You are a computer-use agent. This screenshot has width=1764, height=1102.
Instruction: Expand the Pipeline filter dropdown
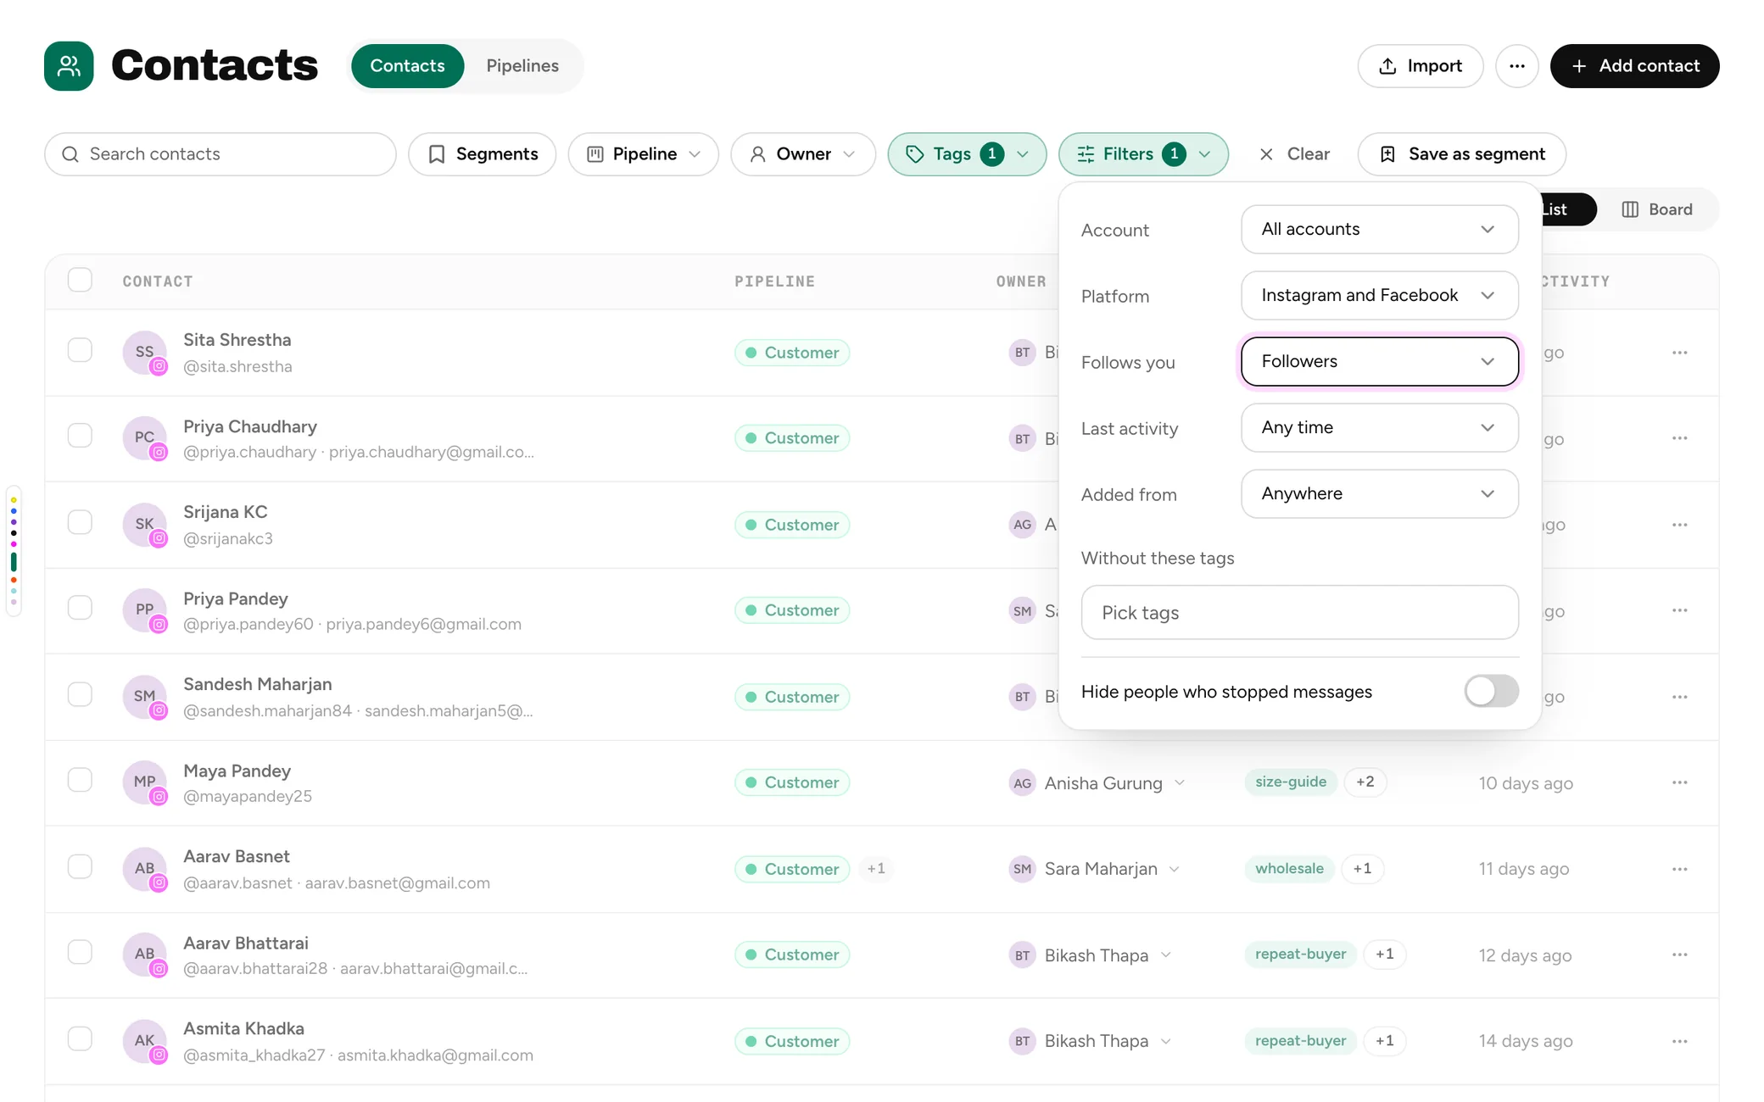point(643,154)
